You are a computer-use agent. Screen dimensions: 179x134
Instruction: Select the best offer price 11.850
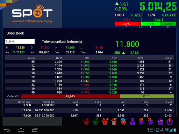113,62
